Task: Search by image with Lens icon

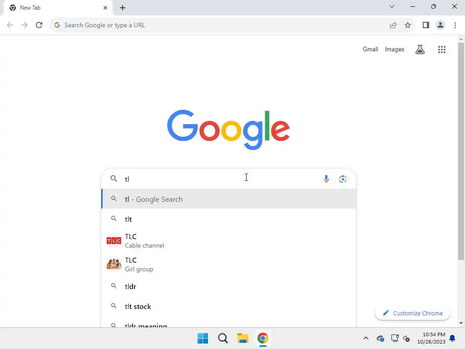Action: coord(343,179)
